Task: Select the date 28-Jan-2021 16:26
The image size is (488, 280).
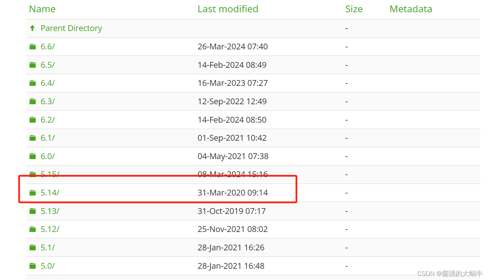Action: coord(231,248)
